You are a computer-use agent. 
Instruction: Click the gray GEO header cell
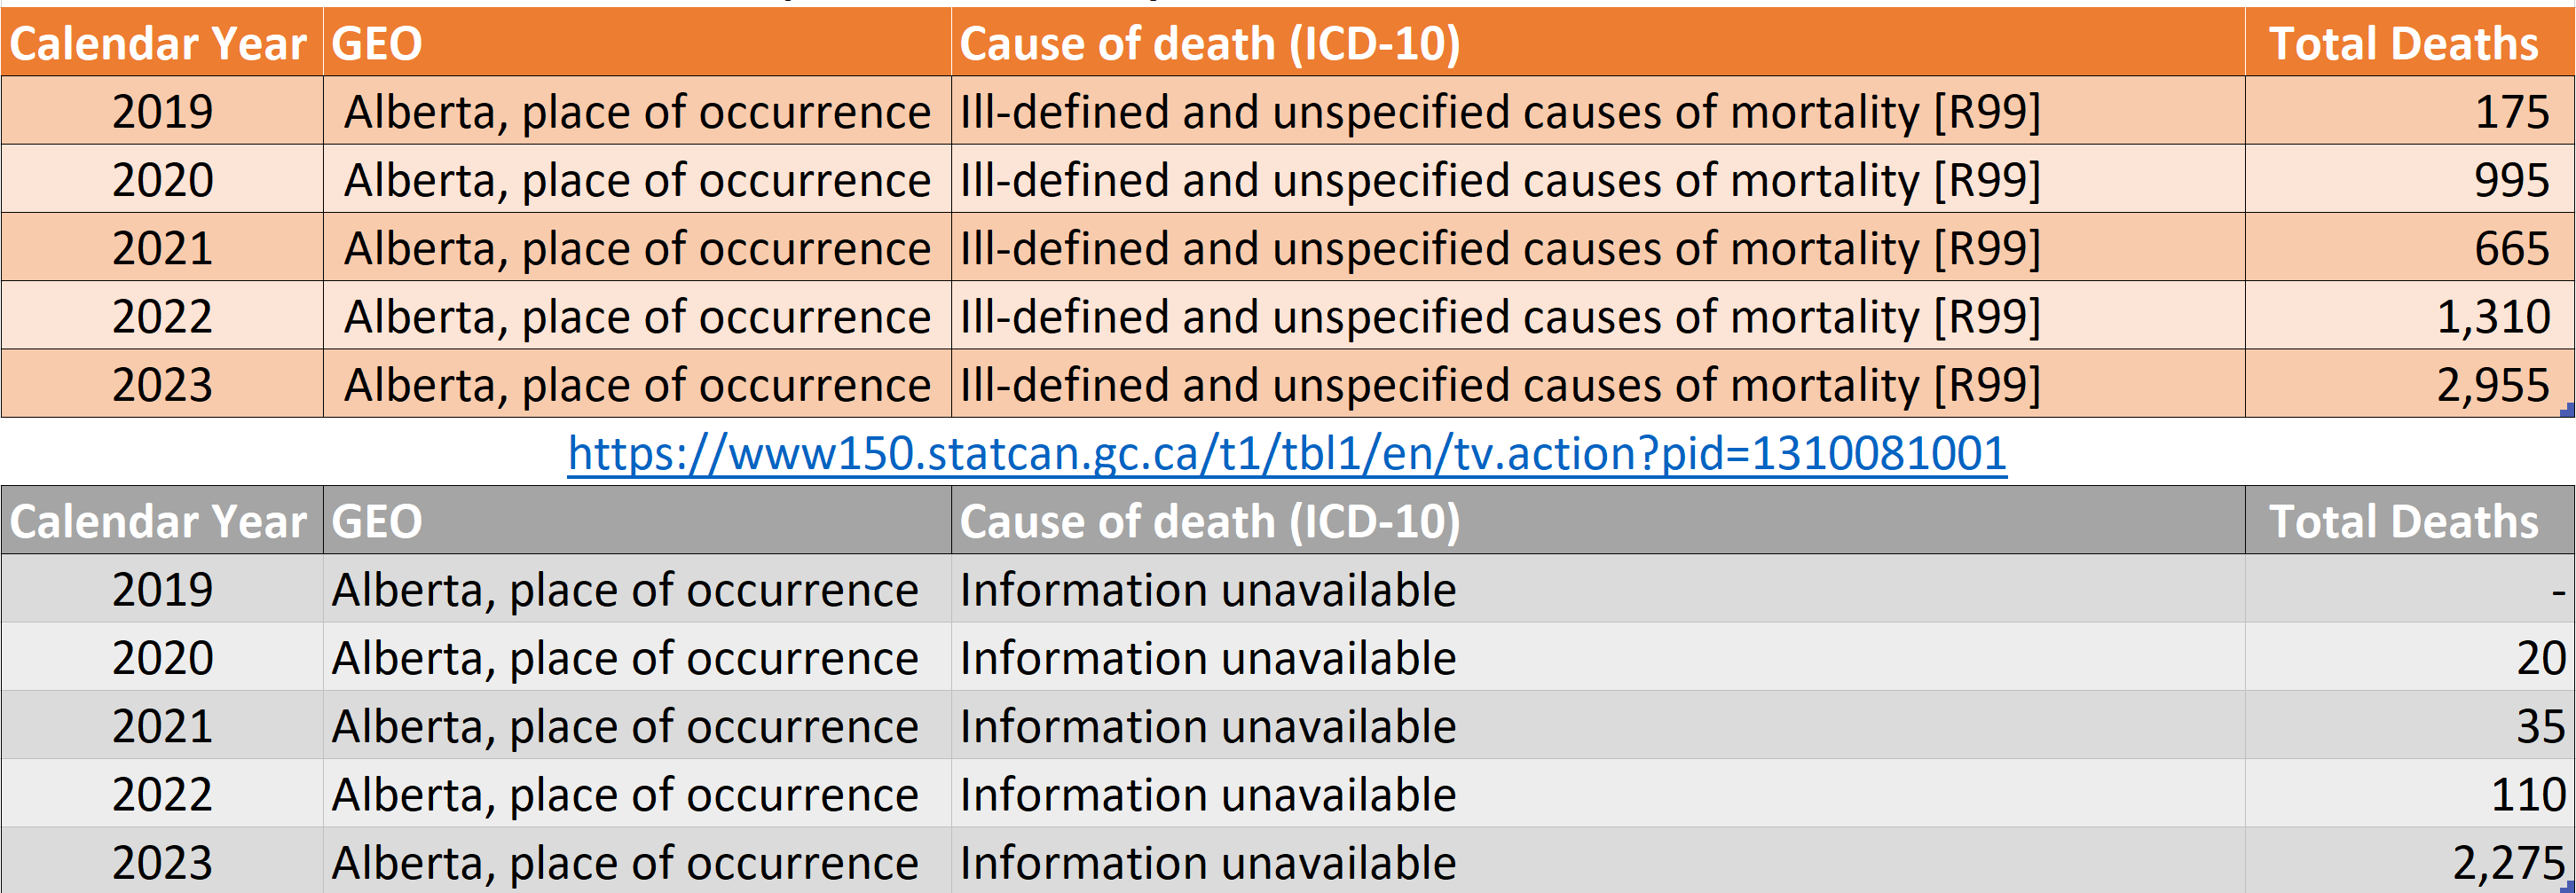click(637, 521)
